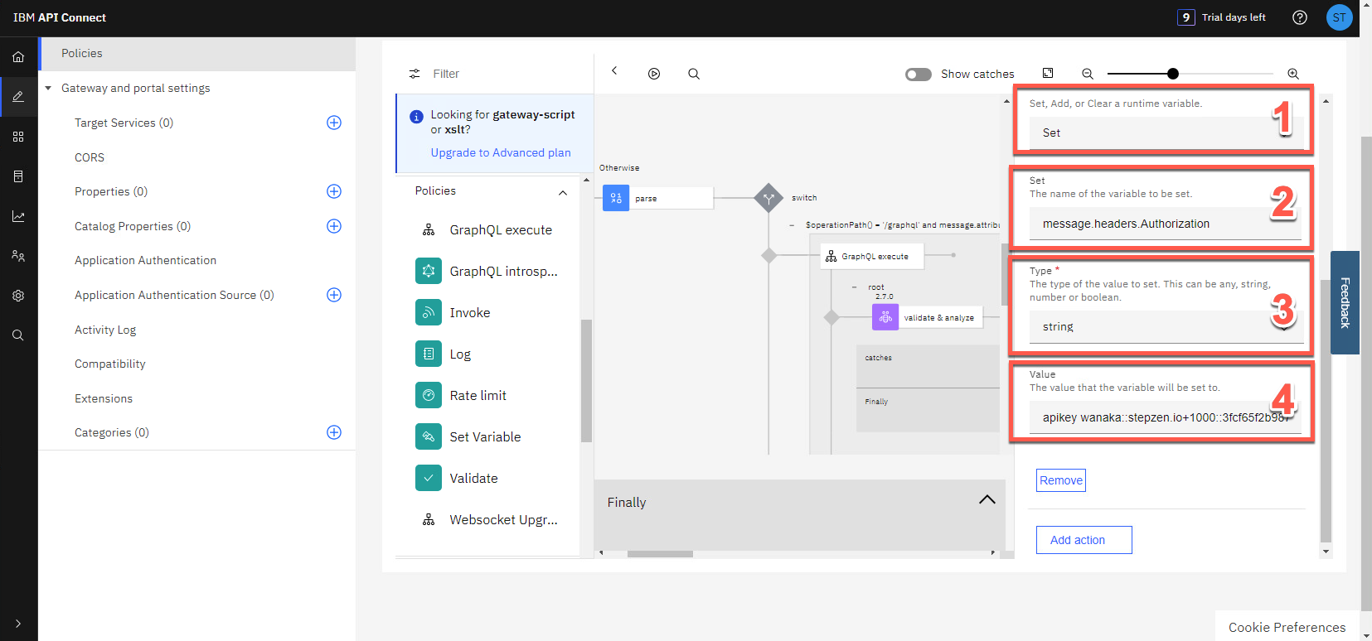Click the search icon in canvas toolbar

(694, 74)
